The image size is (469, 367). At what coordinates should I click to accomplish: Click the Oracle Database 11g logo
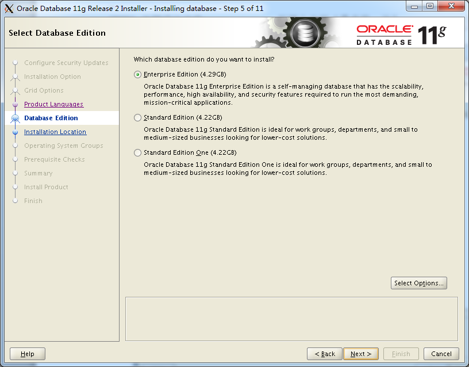pyautogui.click(x=401, y=35)
